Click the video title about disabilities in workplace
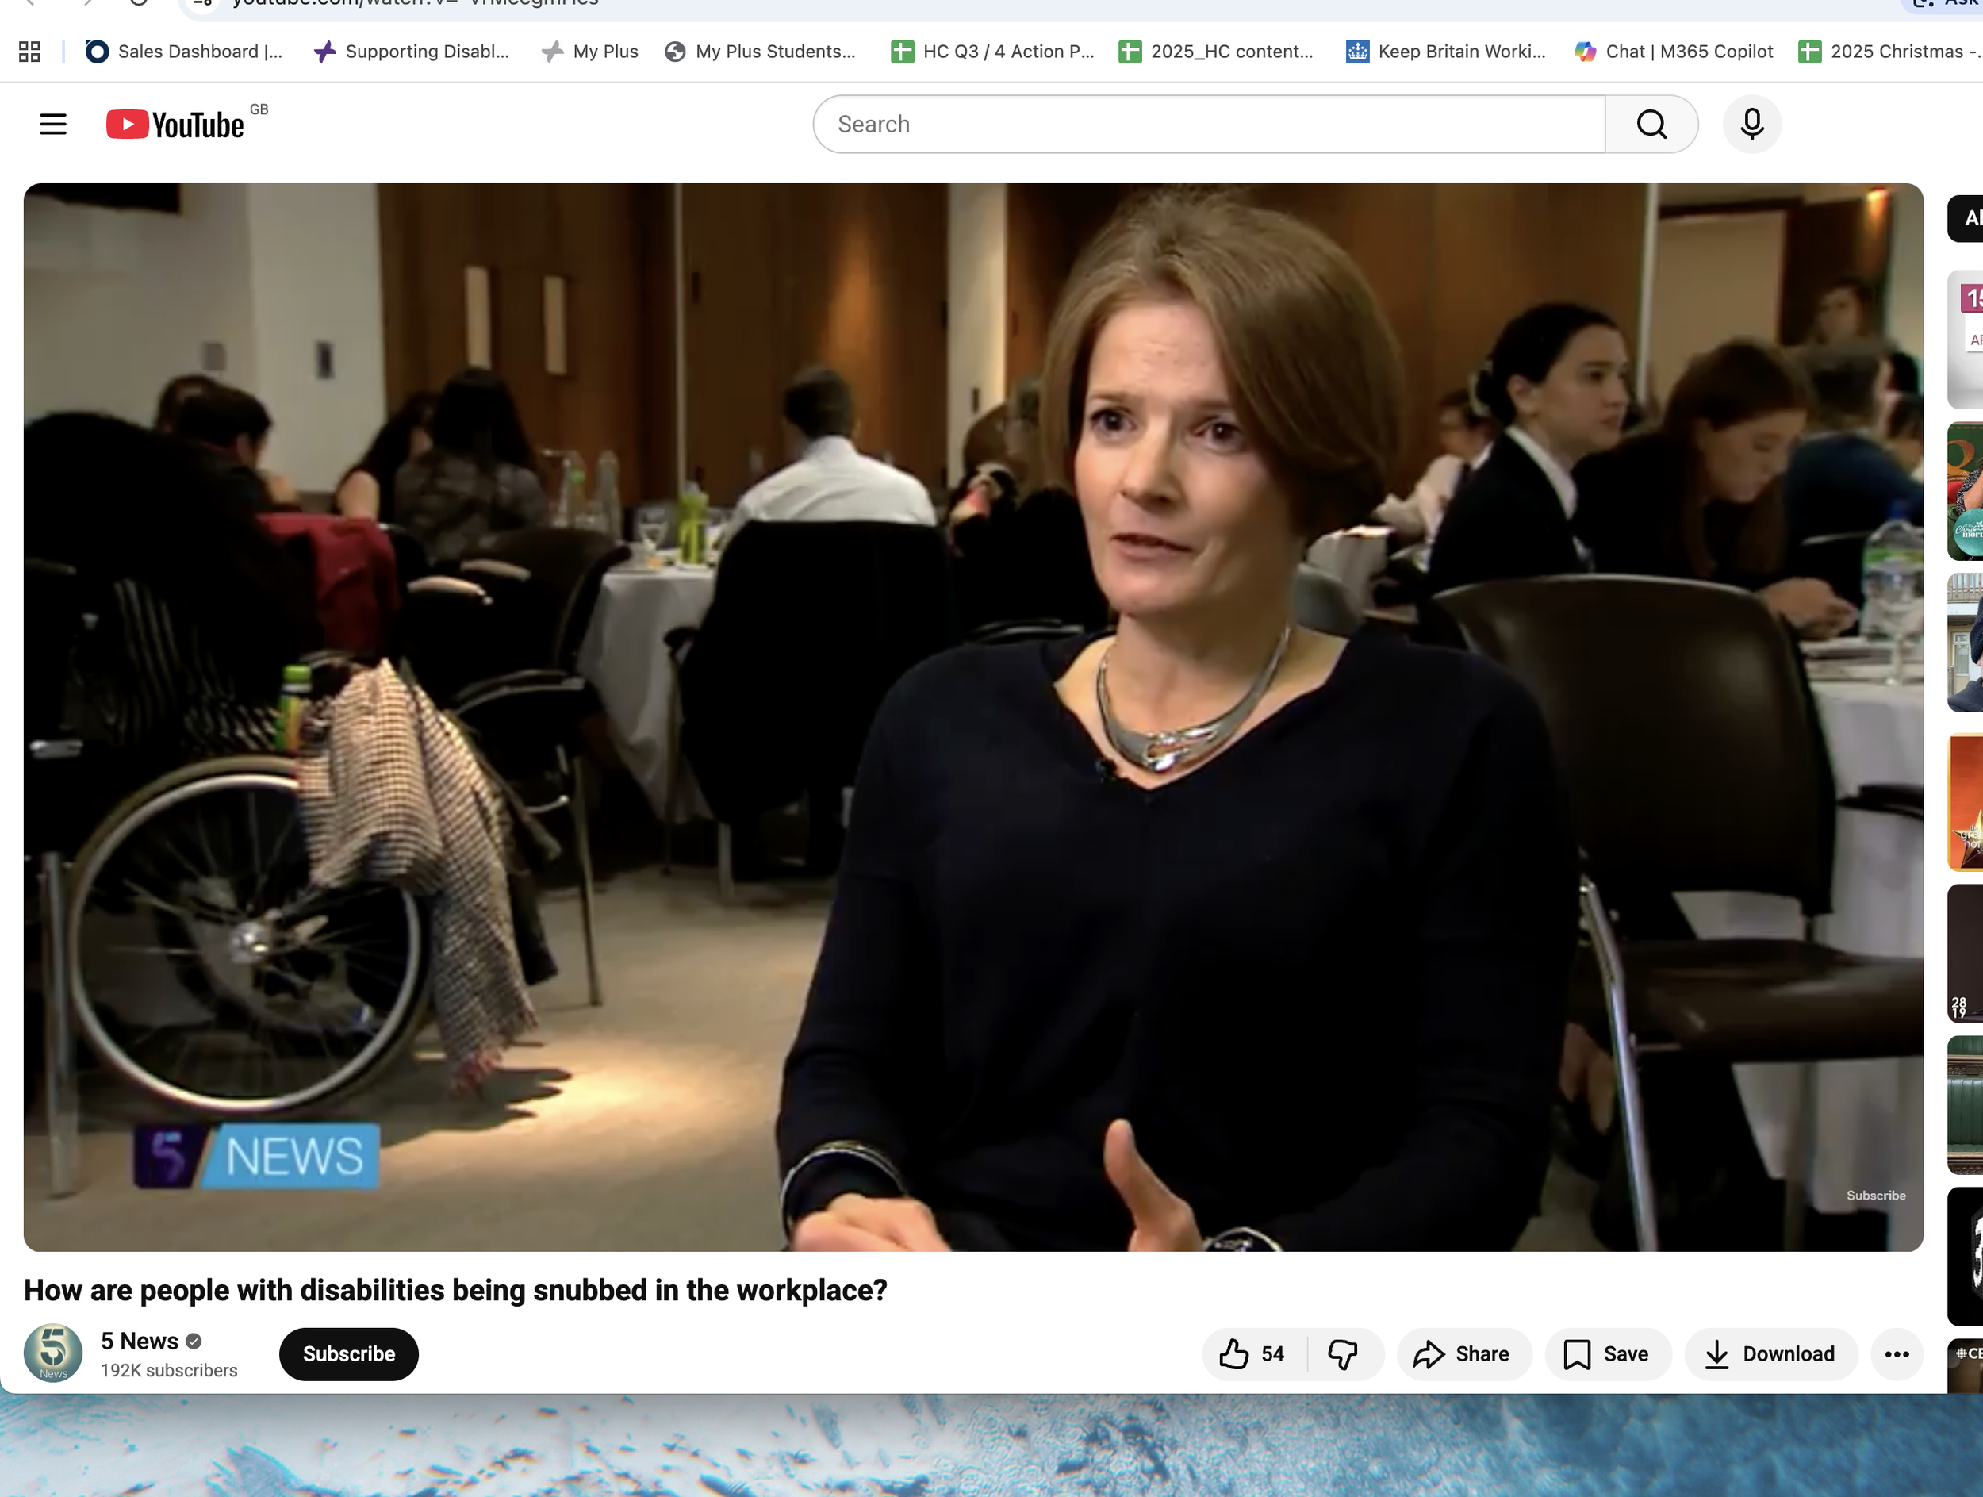1983x1497 pixels. point(455,1290)
